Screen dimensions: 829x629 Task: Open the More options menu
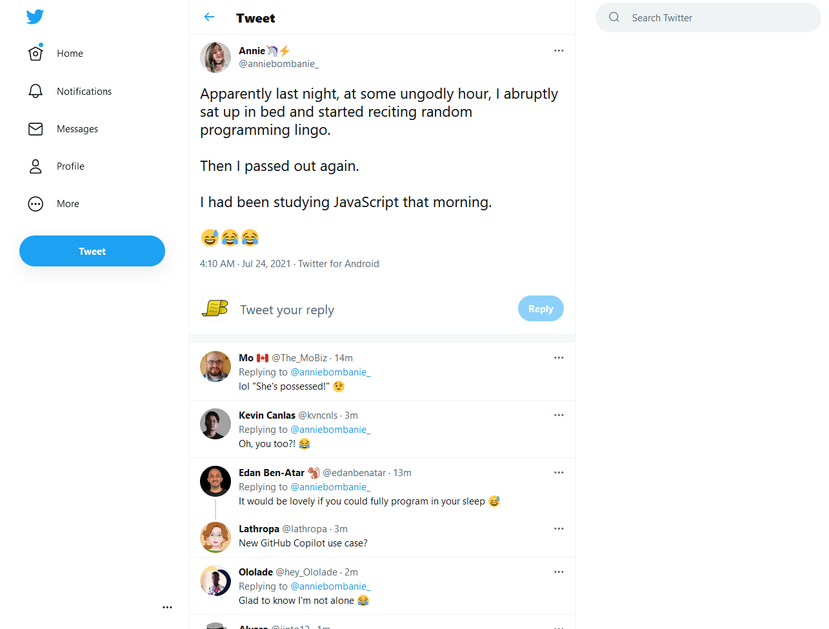[67, 203]
